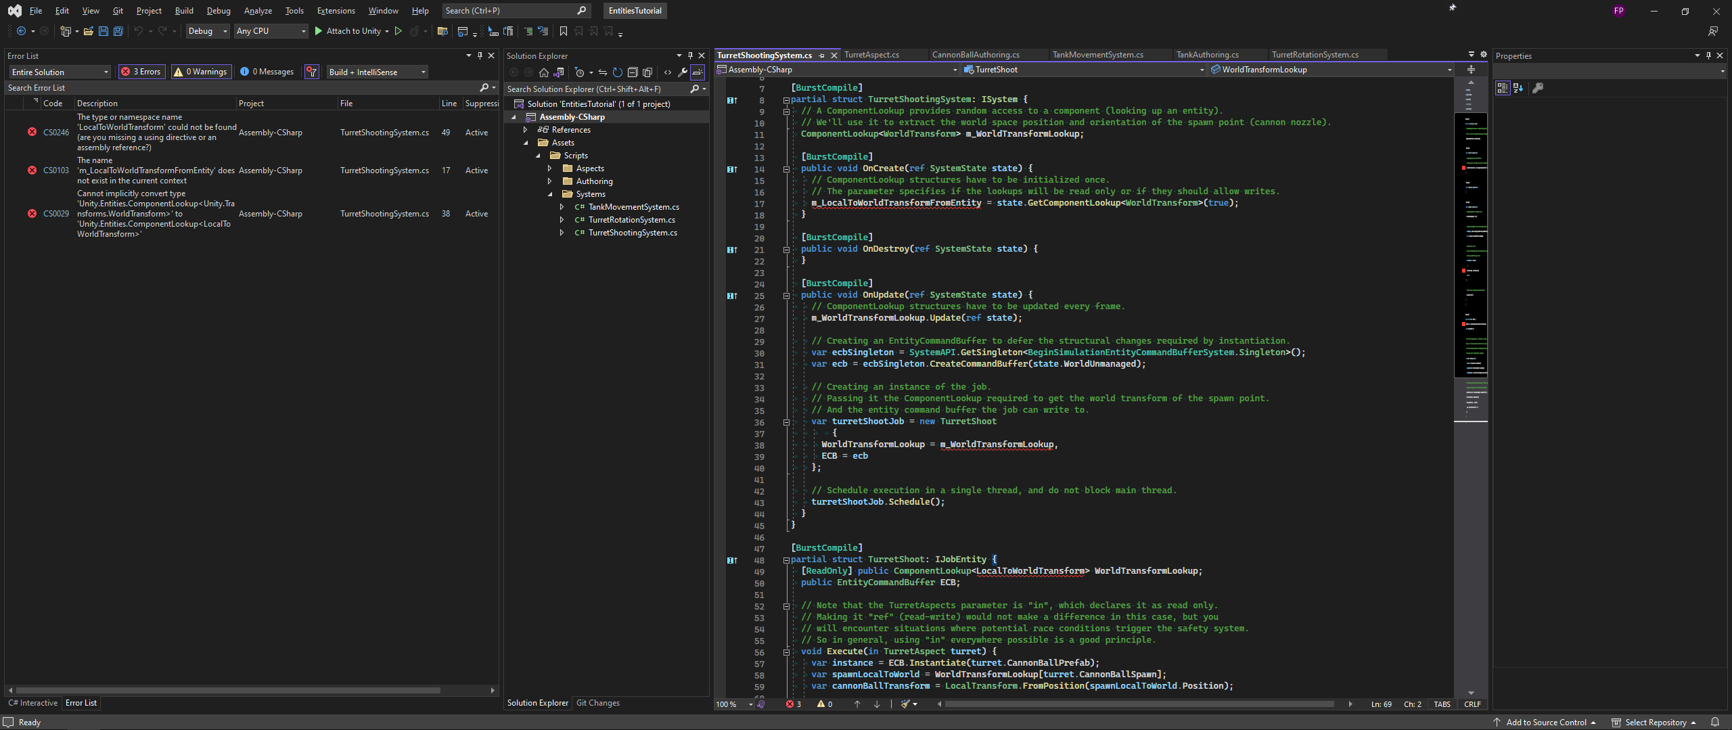This screenshot has width=1732, height=730.
Task: Open the notifications bell in status bar
Action: 1714,722
